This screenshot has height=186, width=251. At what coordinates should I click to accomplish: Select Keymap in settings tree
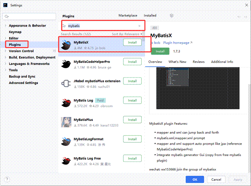click(15, 32)
